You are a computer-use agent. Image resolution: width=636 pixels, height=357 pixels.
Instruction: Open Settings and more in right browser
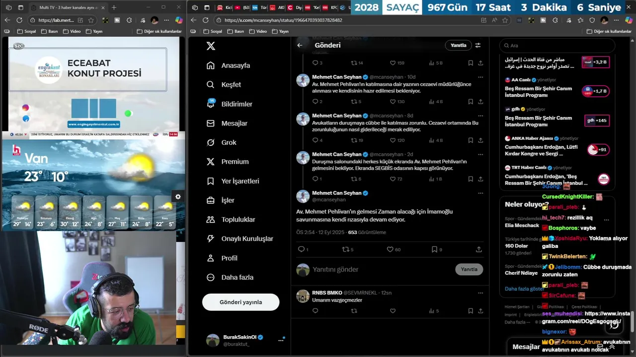(x=617, y=20)
